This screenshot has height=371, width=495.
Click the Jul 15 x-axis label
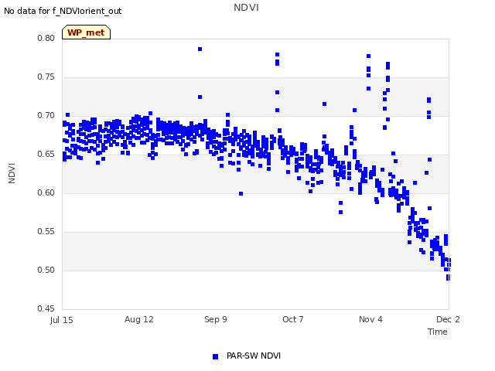pyautogui.click(x=62, y=320)
